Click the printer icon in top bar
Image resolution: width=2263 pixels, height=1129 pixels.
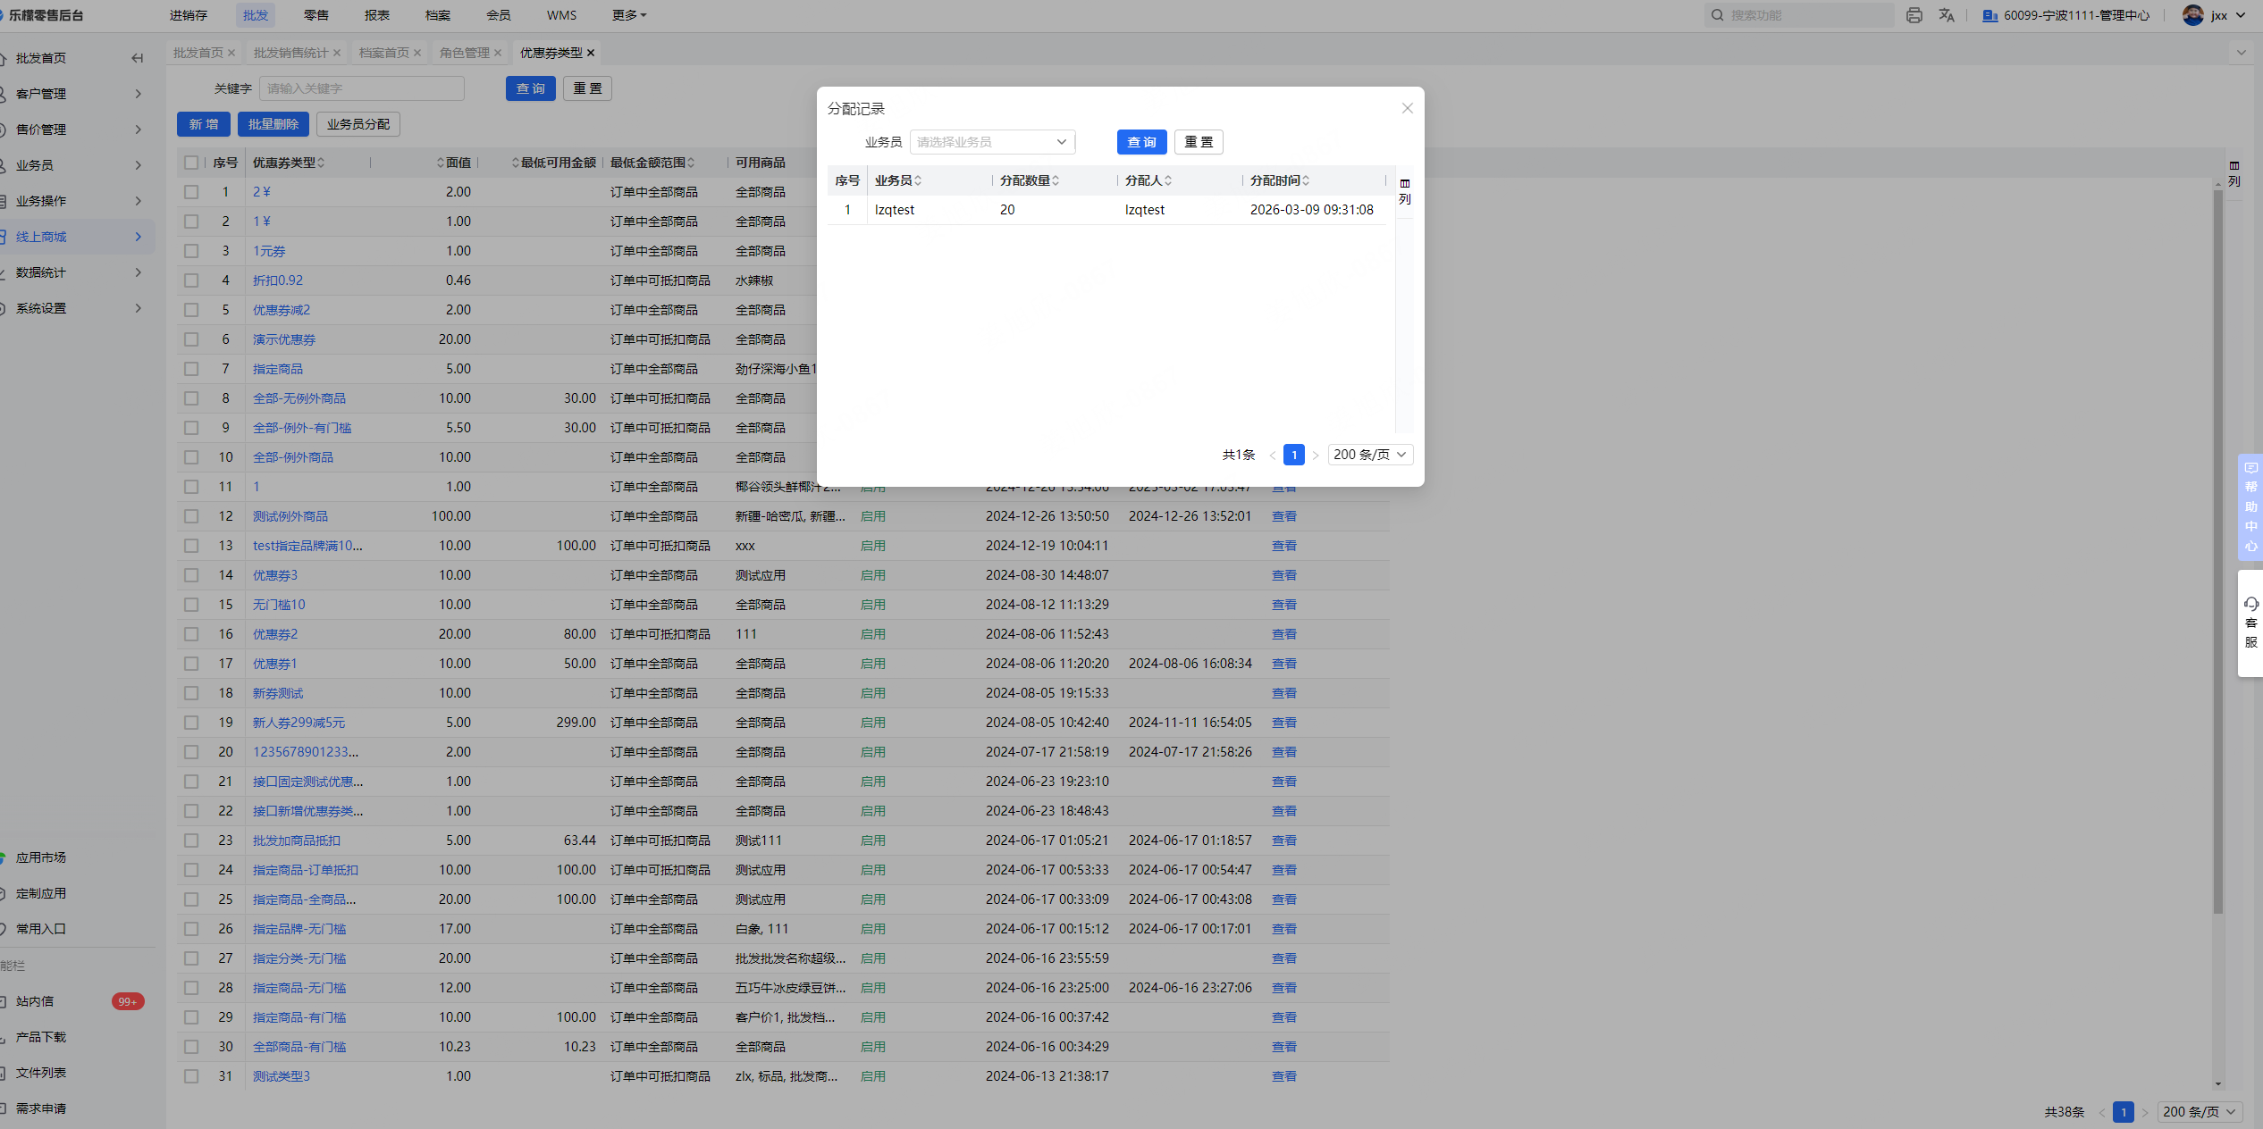pyautogui.click(x=1914, y=15)
